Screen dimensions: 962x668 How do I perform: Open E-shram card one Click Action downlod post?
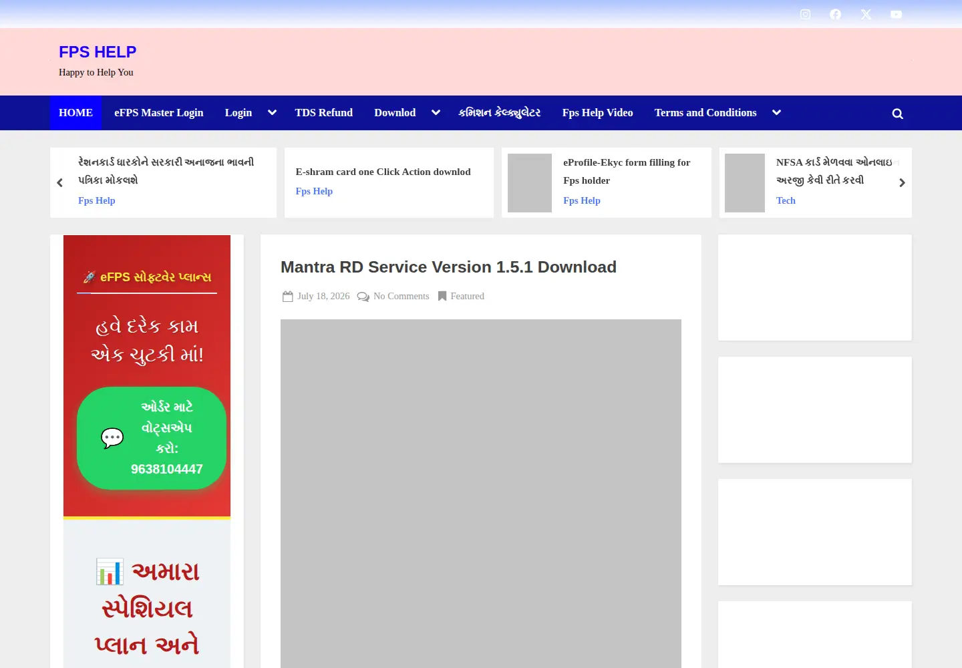[x=383, y=172]
